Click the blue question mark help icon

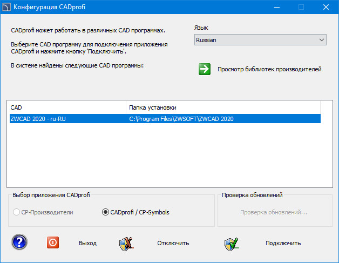19,242
